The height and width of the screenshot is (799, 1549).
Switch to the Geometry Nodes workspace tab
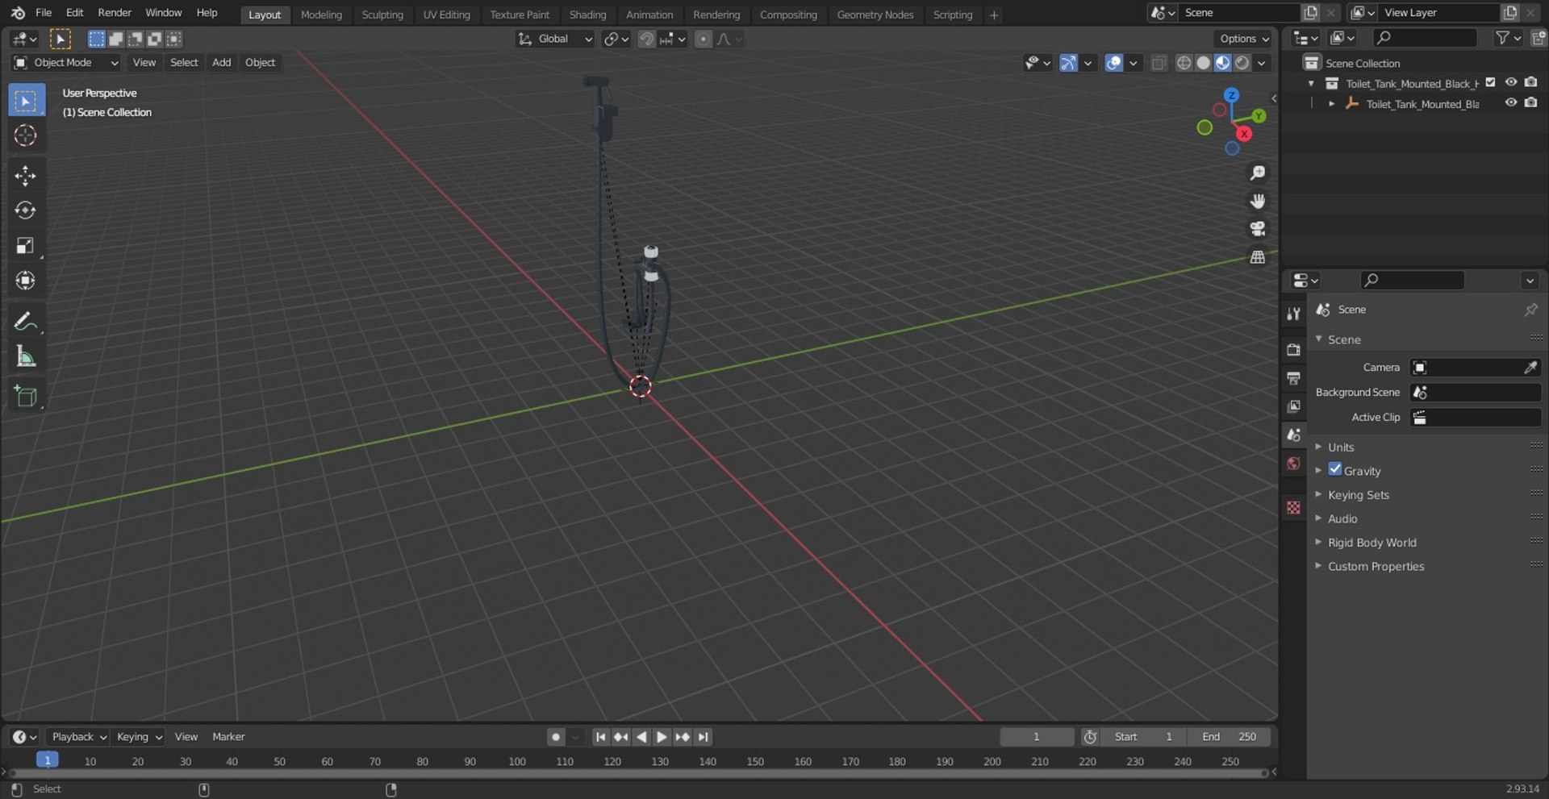875,15
